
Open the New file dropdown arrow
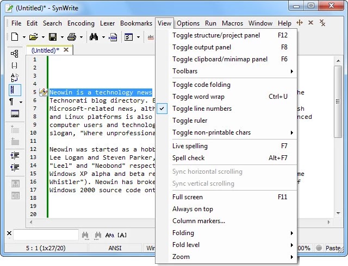pyautogui.click(x=24, y=37)
